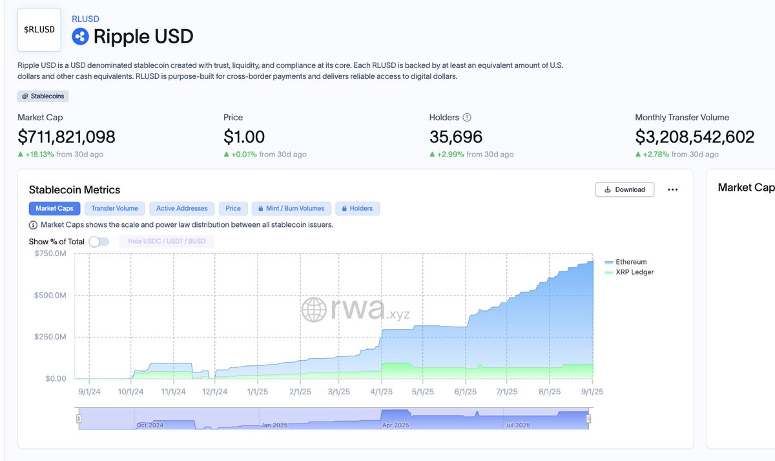This screenshot has width=775, height=461.
Task: Open the RLUSD ticker link
Action: [x=85, y=19]
